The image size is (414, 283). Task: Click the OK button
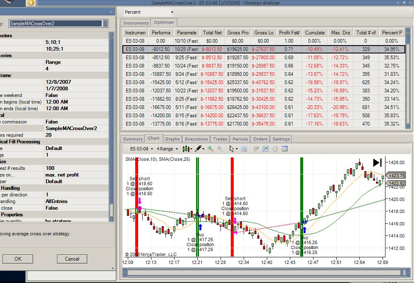[18, 259]
